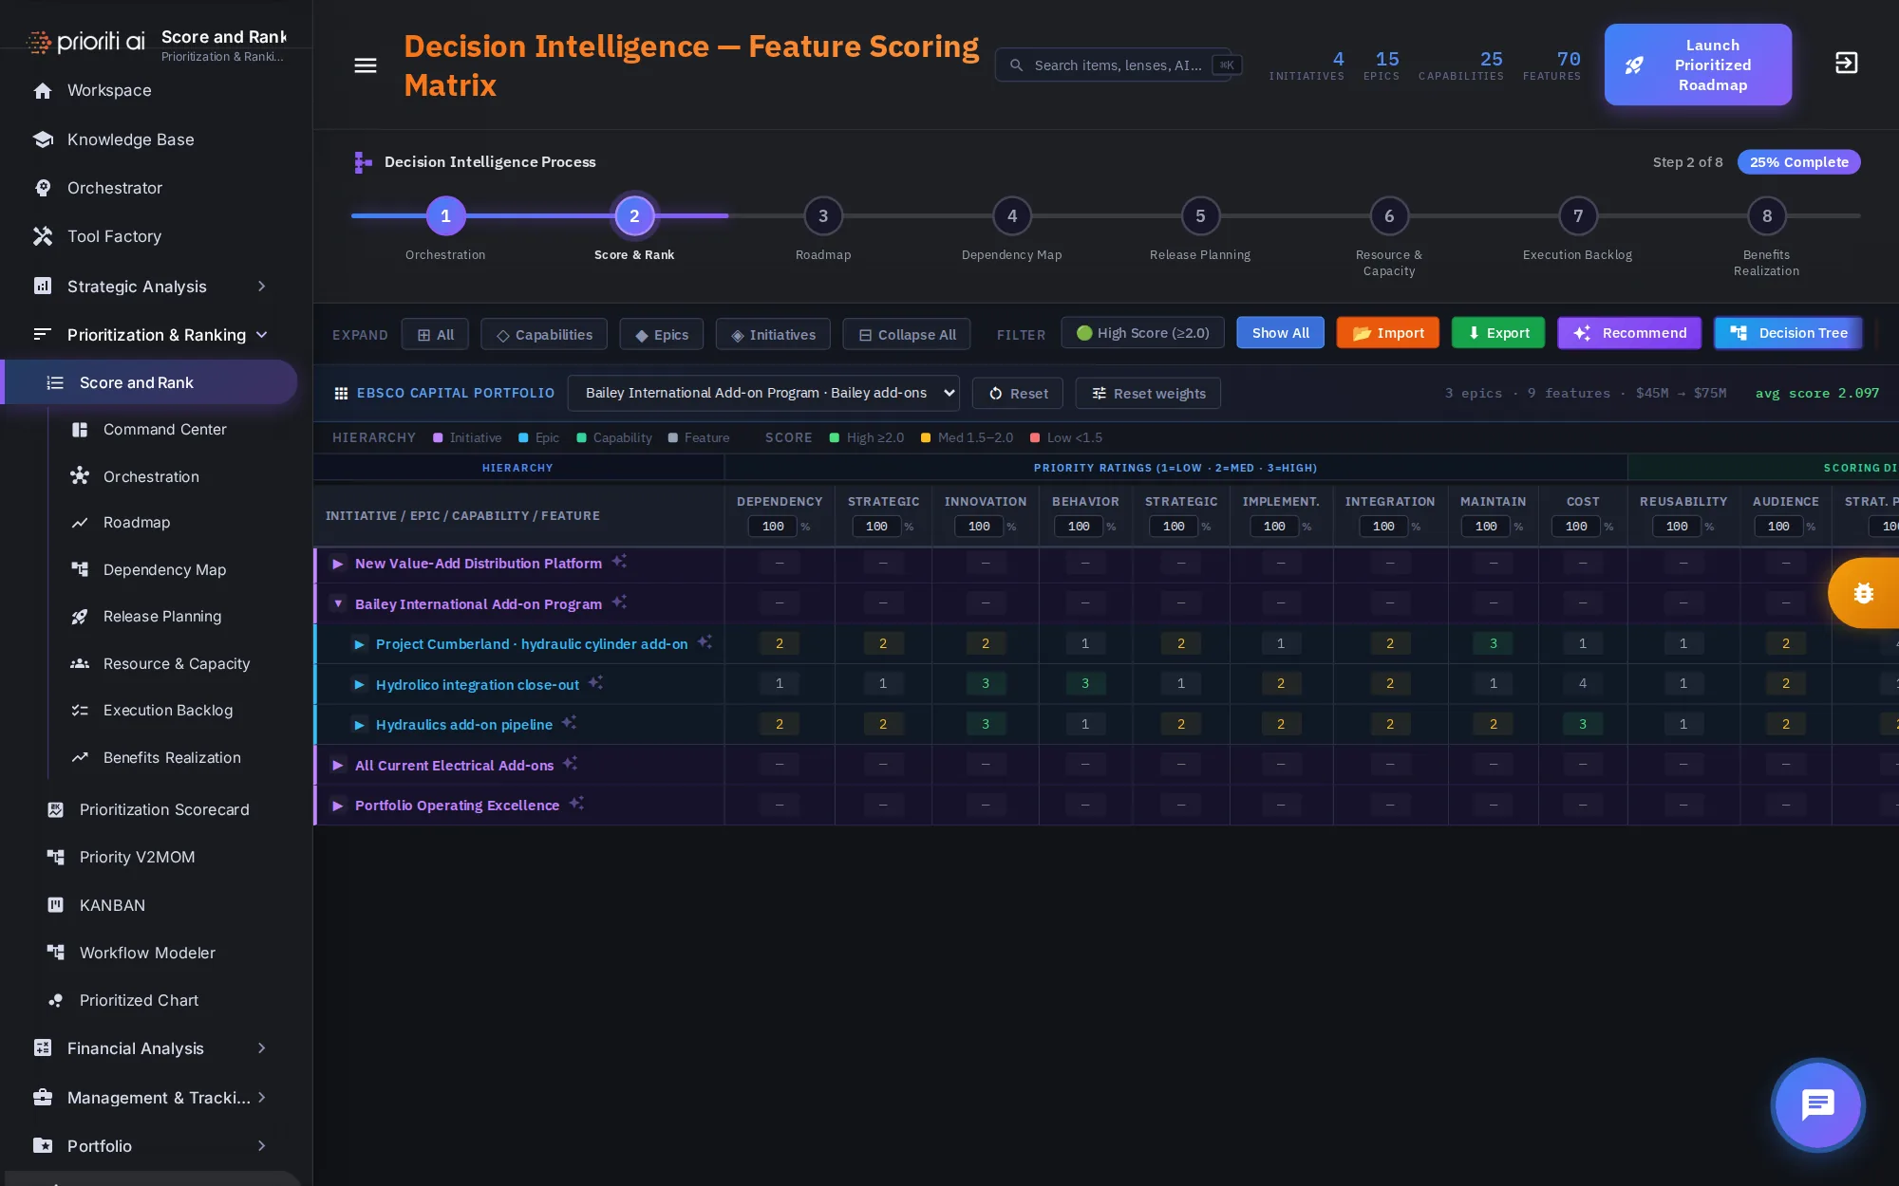Open KANBAN in the sidebar

pos(112,905)
